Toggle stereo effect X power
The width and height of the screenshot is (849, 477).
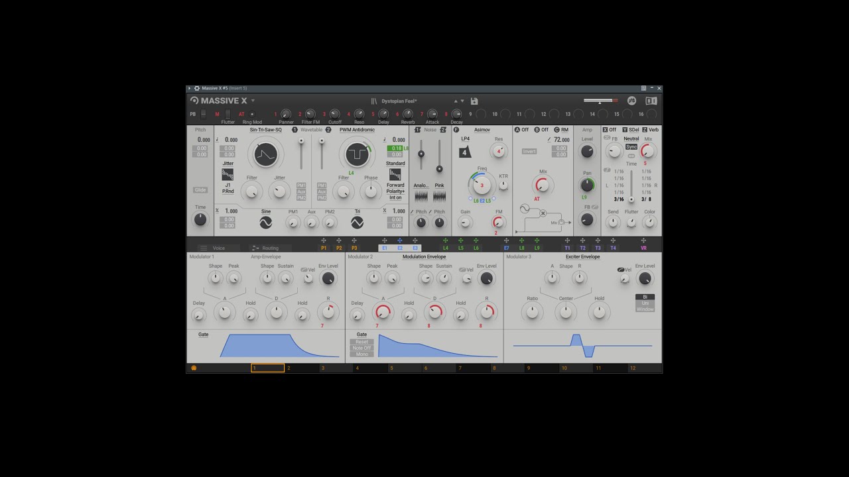[x=606, y=130]
